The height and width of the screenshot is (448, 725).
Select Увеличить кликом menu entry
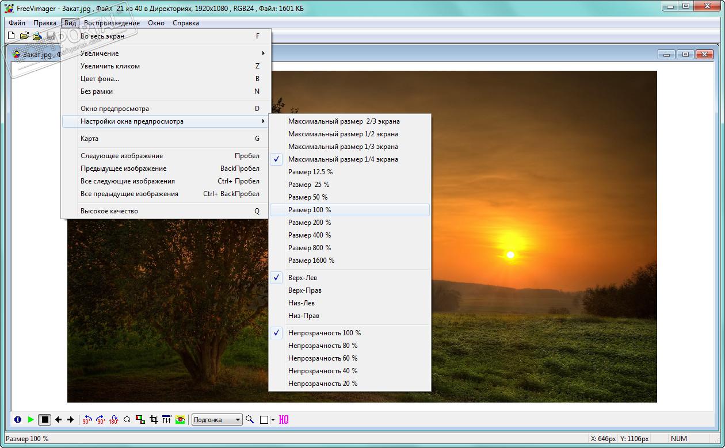coord(166,66)
